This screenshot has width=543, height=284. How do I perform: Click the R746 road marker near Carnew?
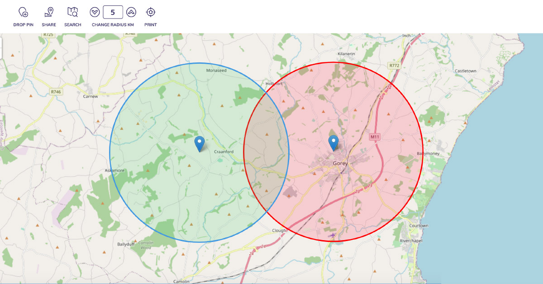click(56, 92)
